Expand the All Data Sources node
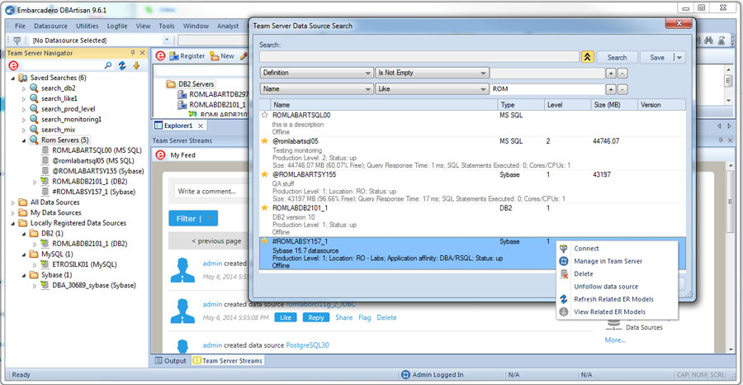 12,202
